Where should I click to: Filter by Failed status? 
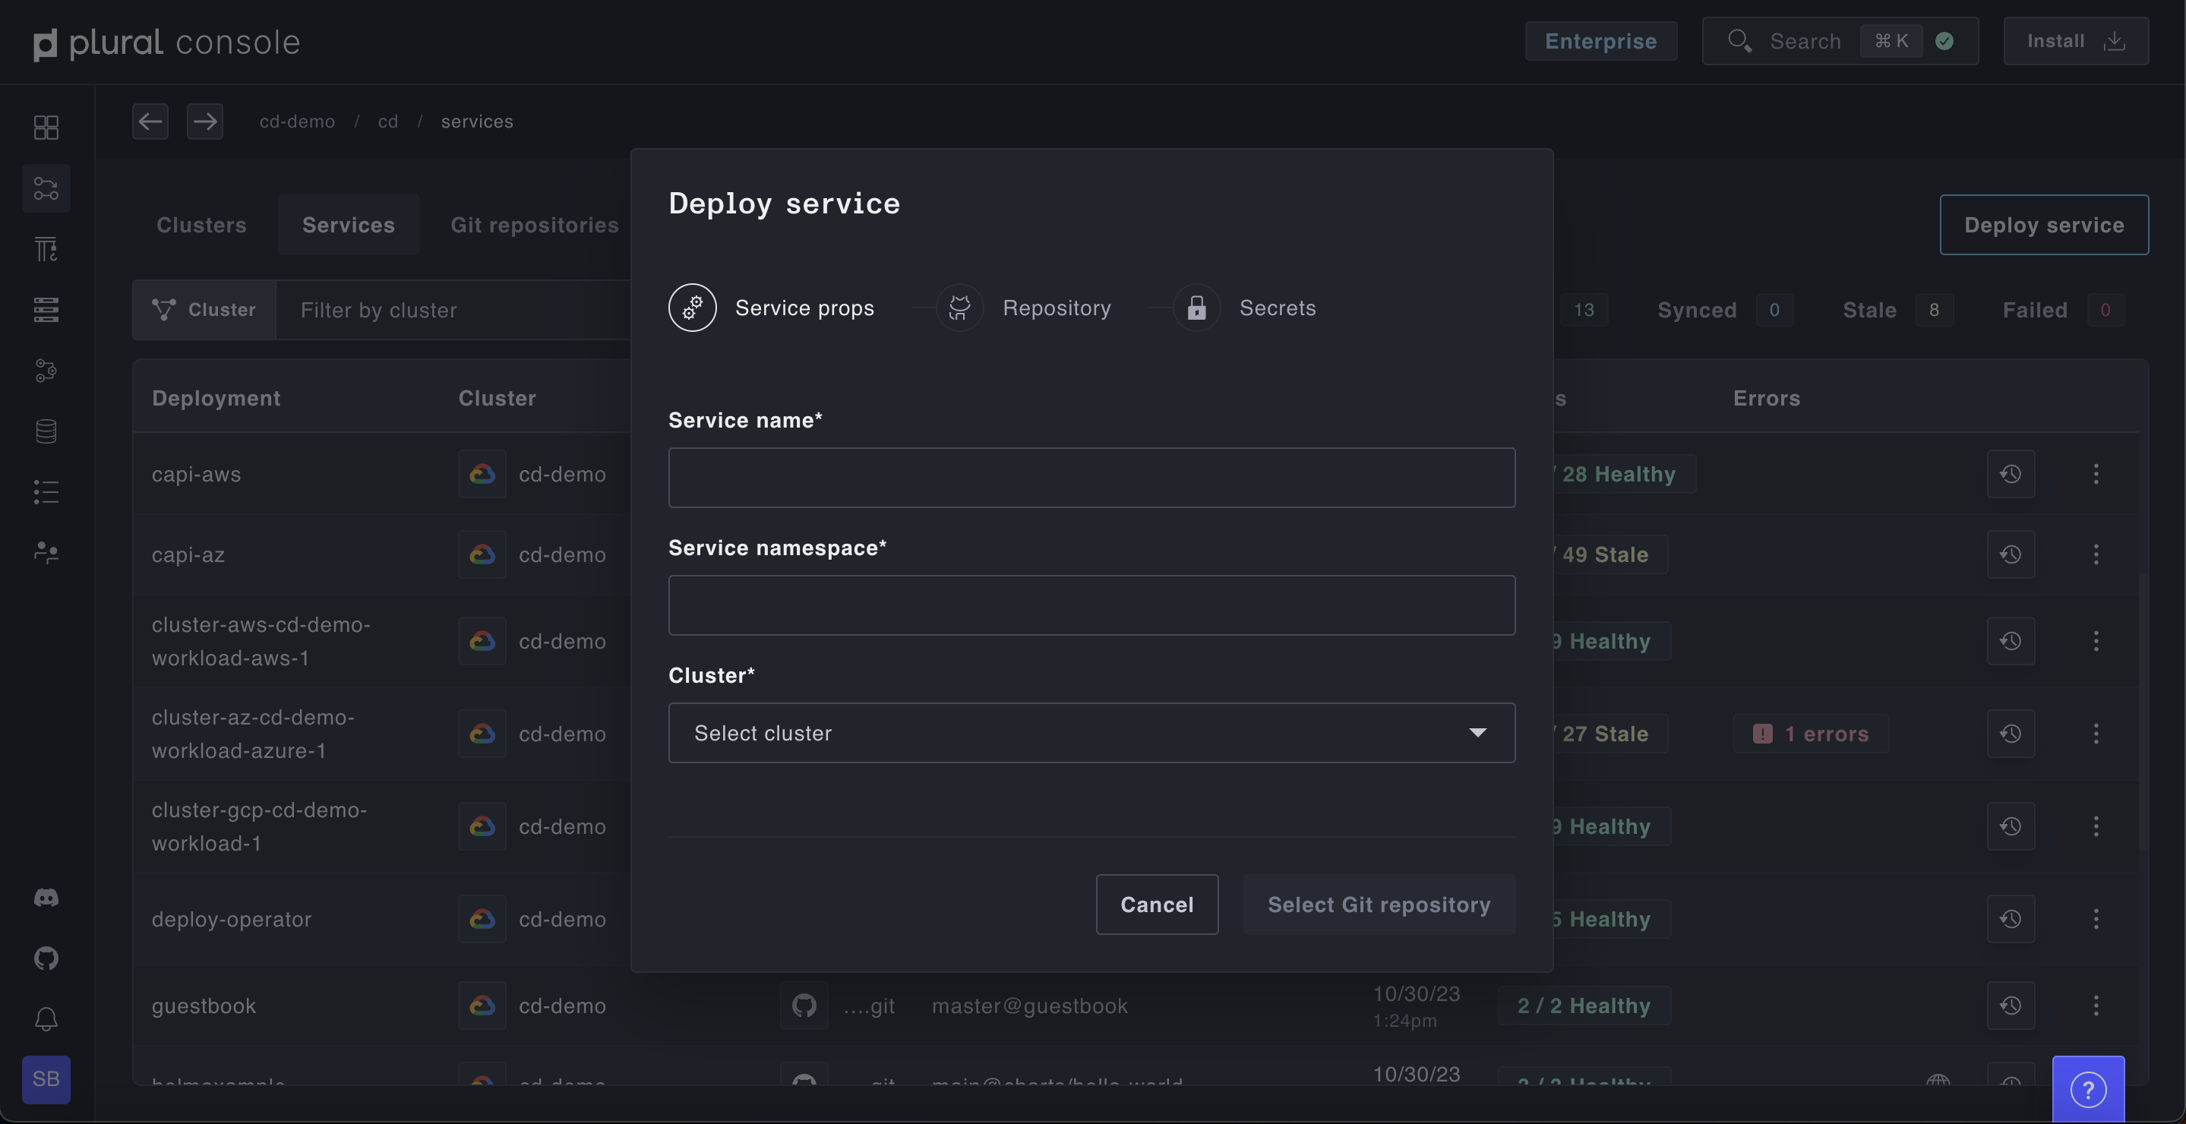[x=2063, y=310]
